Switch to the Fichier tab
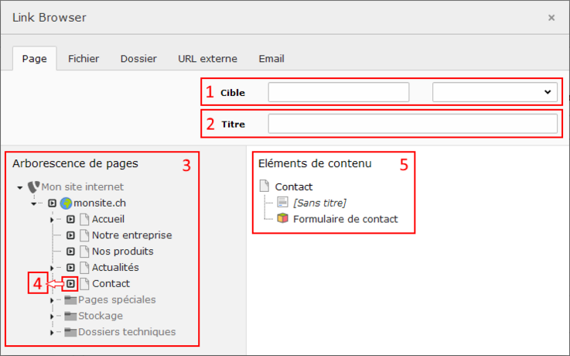The height and width of the screenshot is (356, 570). pos(83,58)
